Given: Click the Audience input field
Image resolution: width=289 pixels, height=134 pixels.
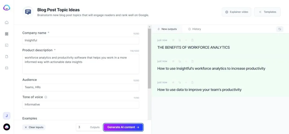Looking at the screenshot, I should click(x=81, y=87).
